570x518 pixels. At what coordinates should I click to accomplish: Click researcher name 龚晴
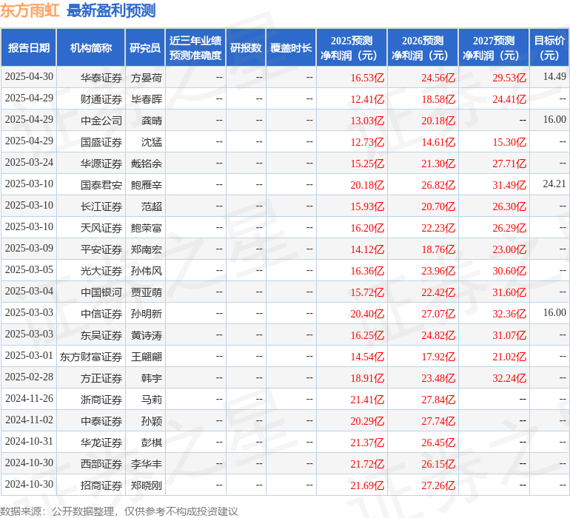pyautogui.click(x=152, y=121)
